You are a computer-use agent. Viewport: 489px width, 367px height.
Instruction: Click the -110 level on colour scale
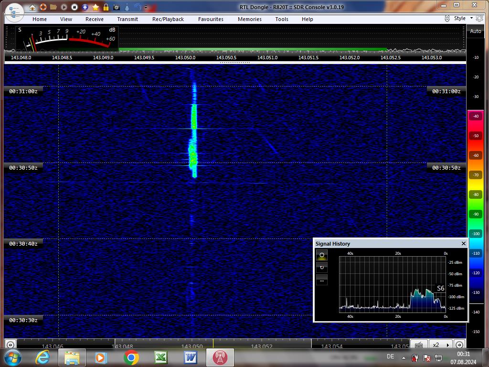(476, 253)
